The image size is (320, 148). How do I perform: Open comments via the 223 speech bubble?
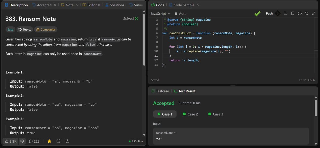(x=34, y=141)
